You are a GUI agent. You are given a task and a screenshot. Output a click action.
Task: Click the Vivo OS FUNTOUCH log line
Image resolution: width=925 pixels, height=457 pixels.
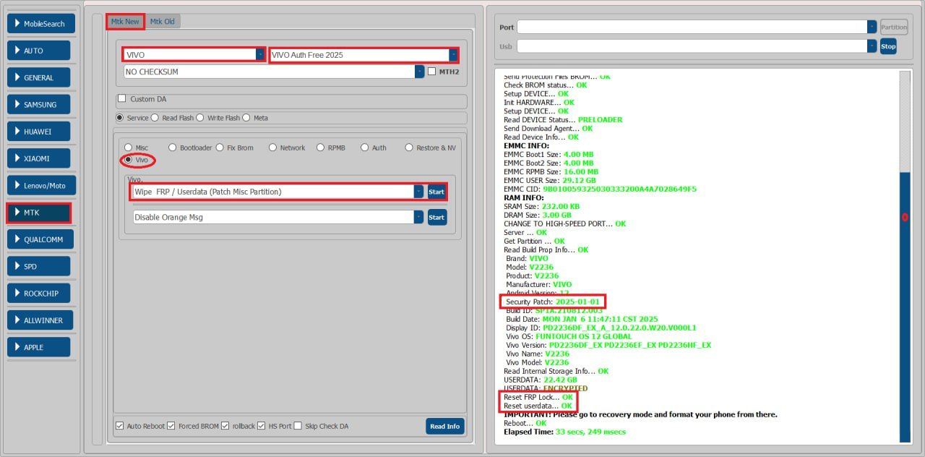click(569, 336)
